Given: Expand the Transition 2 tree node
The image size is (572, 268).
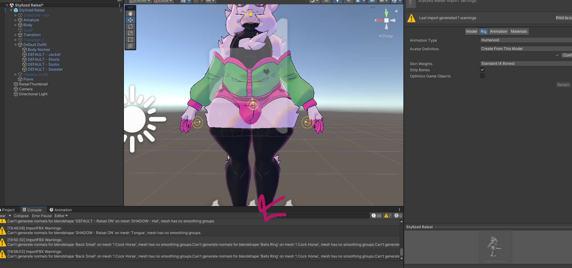Looking at the screenshot, I should coord(16,40).
